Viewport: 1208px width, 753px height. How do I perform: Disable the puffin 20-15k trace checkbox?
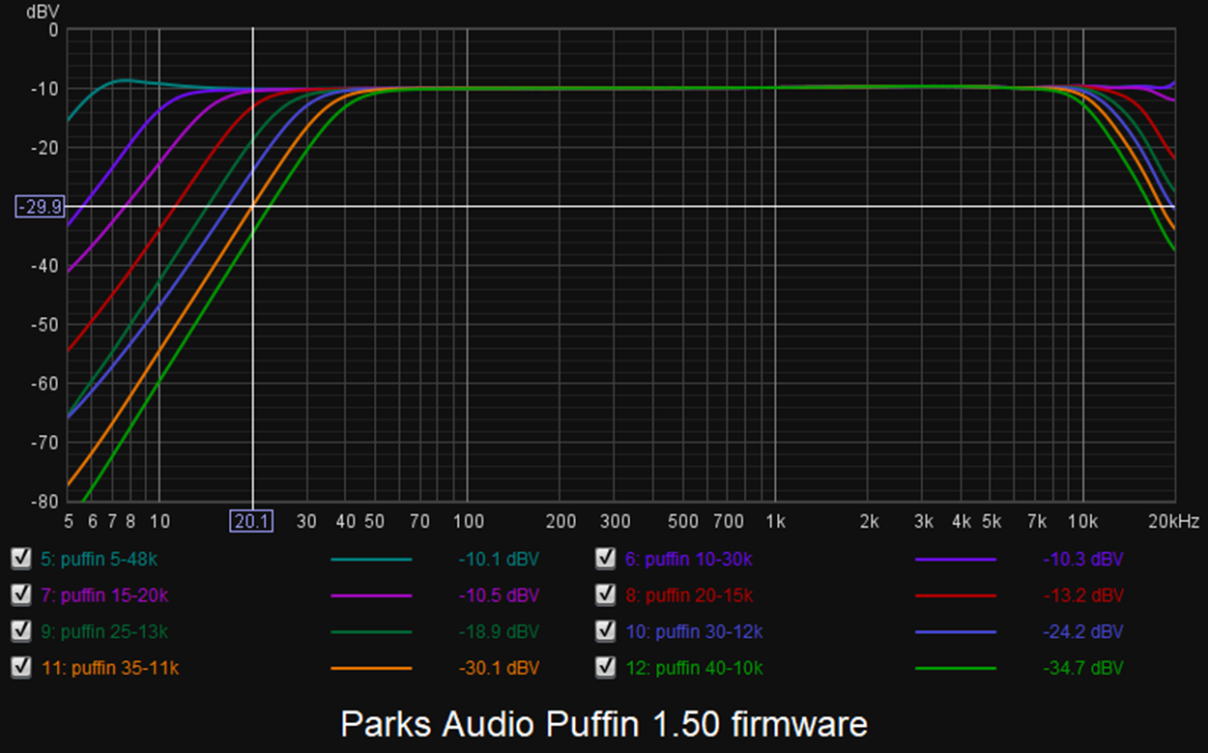(606, 594)
